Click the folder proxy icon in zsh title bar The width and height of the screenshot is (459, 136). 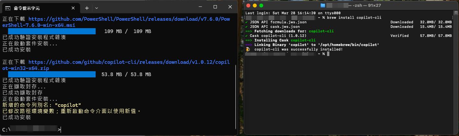pos(323,6)
